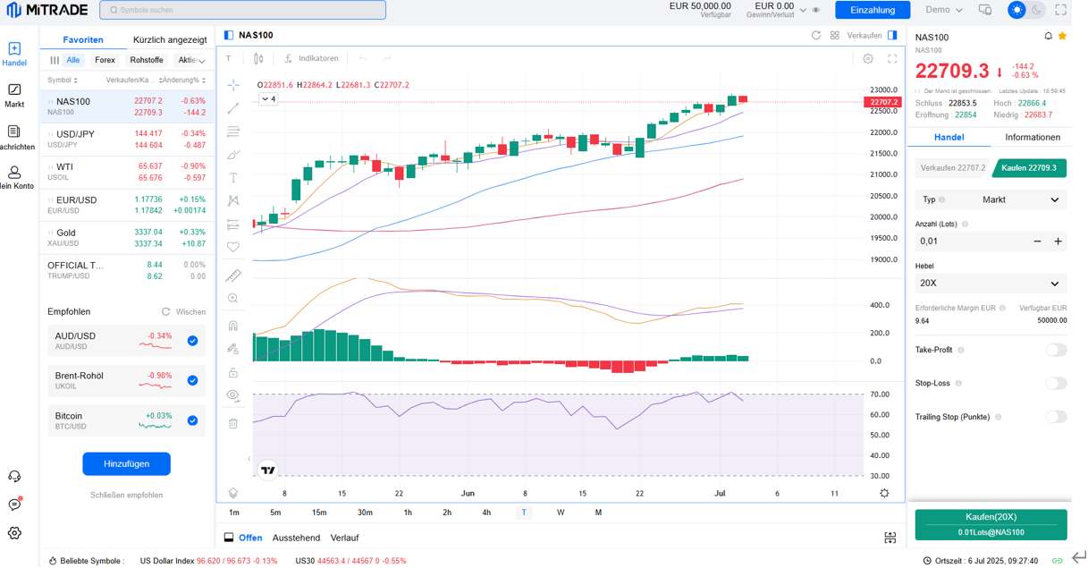Image resolution: width=1088 pixels, height=568 pixels.
Task: Toggle the Trailing Stop switch
Action: (x=1056, y=417)
